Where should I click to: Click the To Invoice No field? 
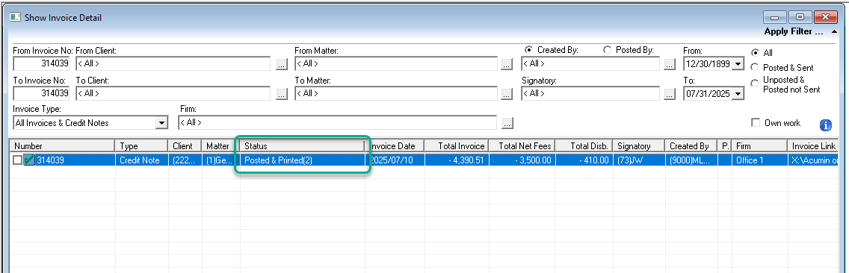pyautogui.click(x=42, y=93)
